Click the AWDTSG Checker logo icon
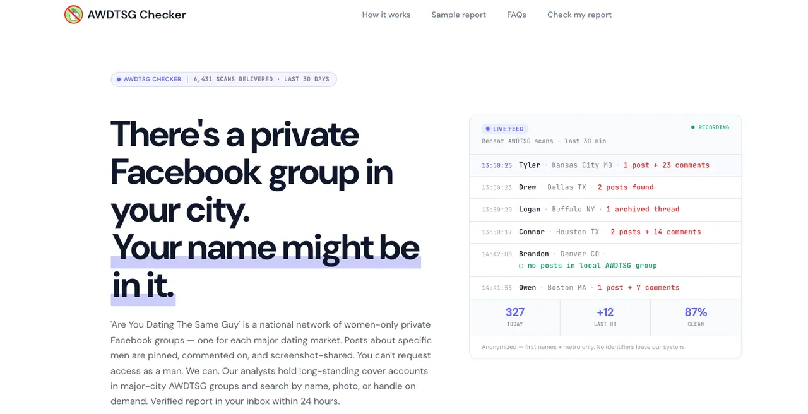Image resolution: width=808 pixels, height=414 pixels. tap(74, 15)
